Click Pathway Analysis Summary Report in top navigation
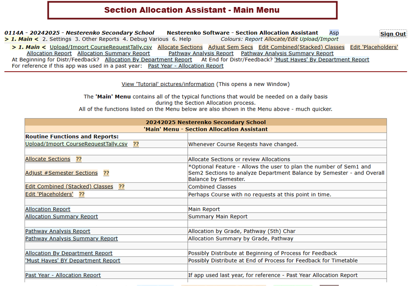Screen dimensions: 410x286 pos(287,53)
